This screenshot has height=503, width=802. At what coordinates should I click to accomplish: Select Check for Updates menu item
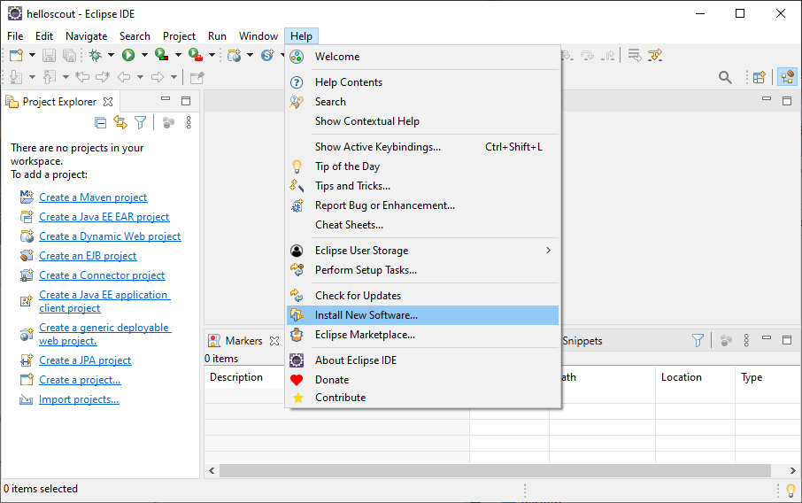(422, 296)
